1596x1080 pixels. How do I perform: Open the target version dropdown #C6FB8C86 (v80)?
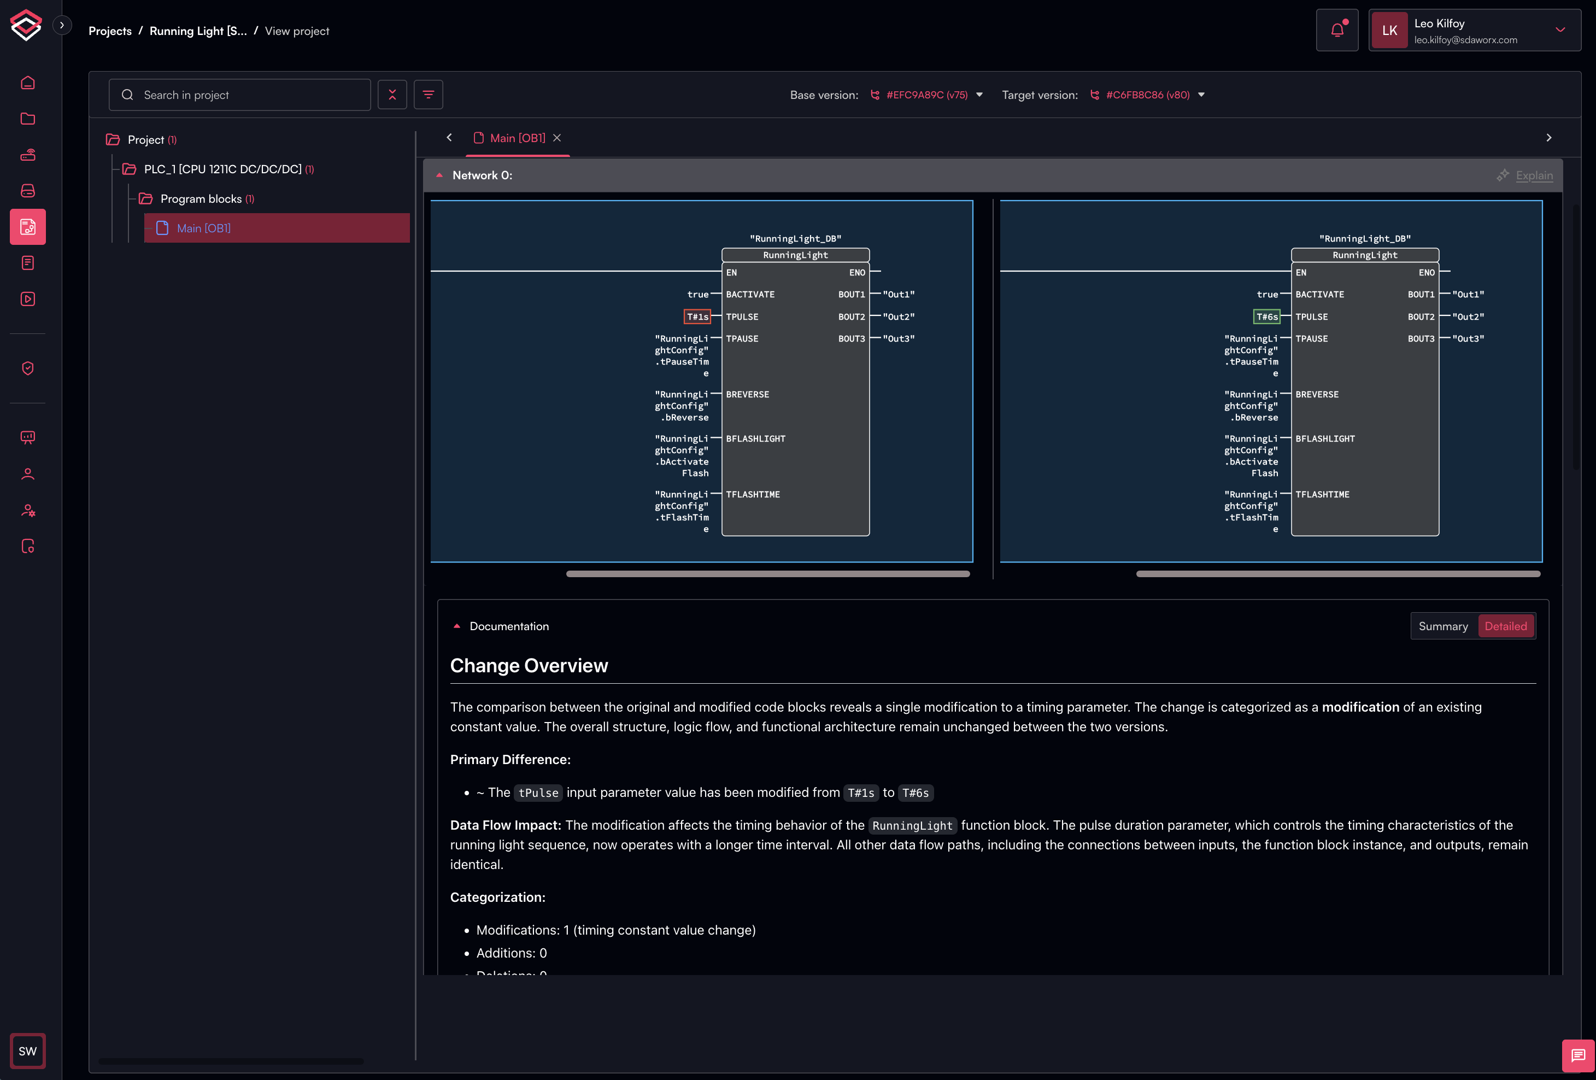point(1147,95)
